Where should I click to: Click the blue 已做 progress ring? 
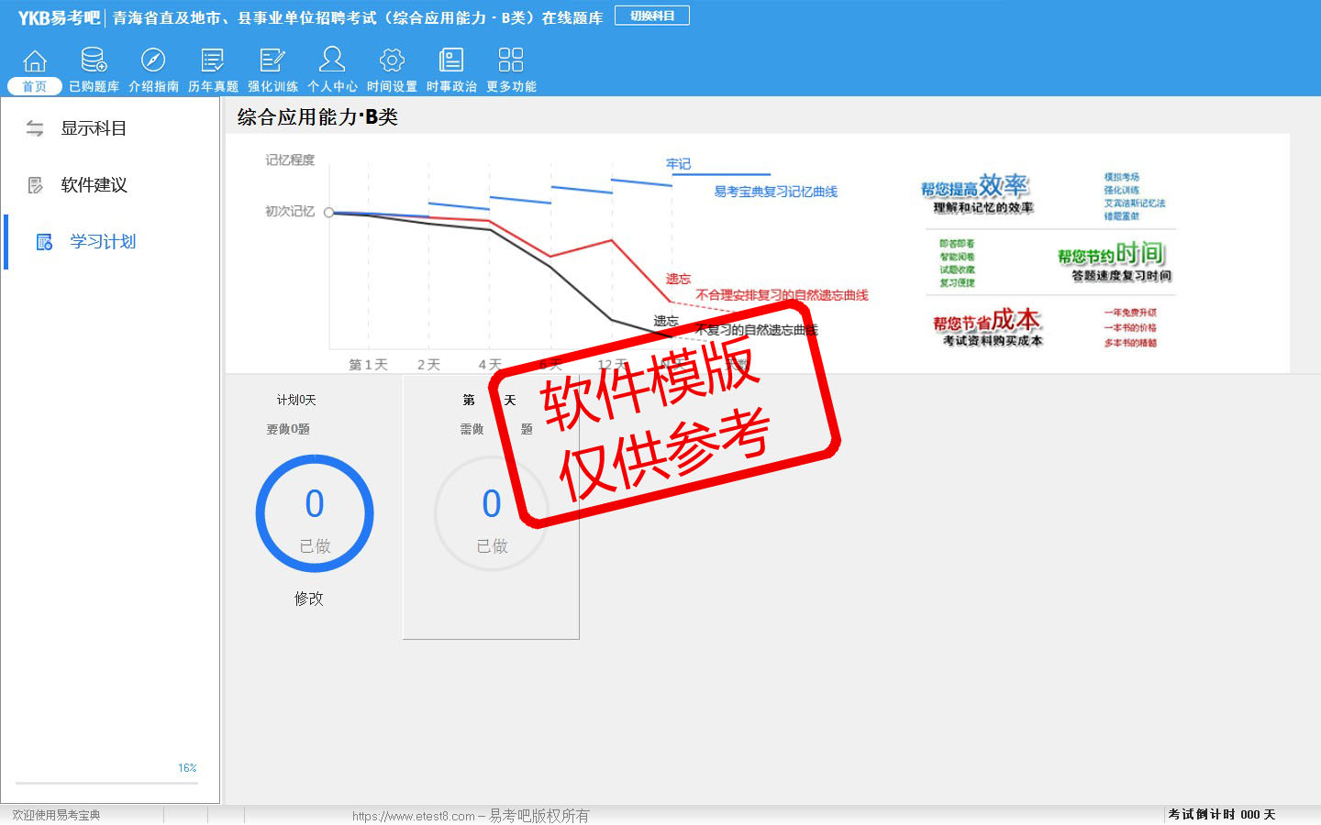pyautogui.click(x=315, y=514)
